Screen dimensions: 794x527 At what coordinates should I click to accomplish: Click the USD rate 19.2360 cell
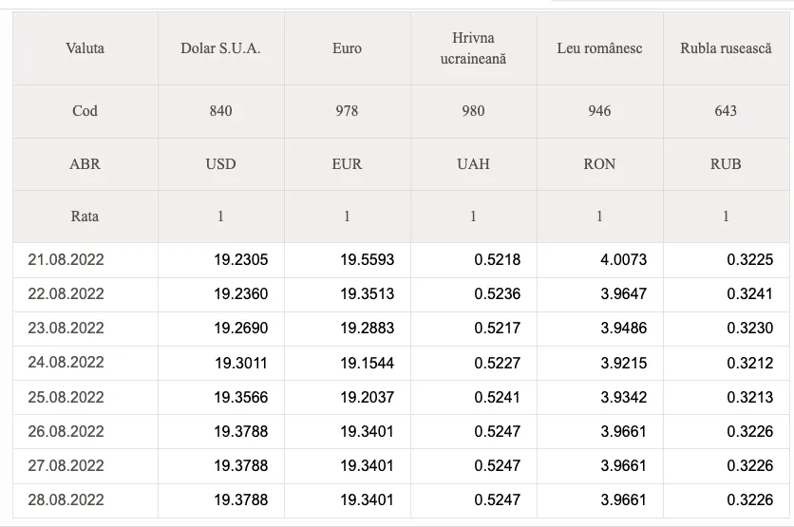[x=220, y=294]
